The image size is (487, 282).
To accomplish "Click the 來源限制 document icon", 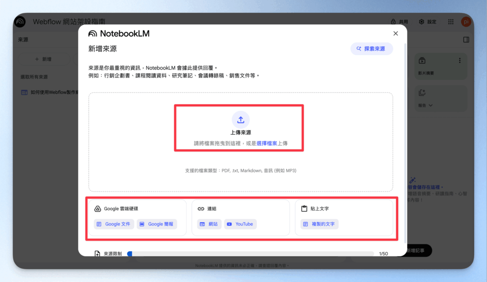I will (x=97, y=254).
